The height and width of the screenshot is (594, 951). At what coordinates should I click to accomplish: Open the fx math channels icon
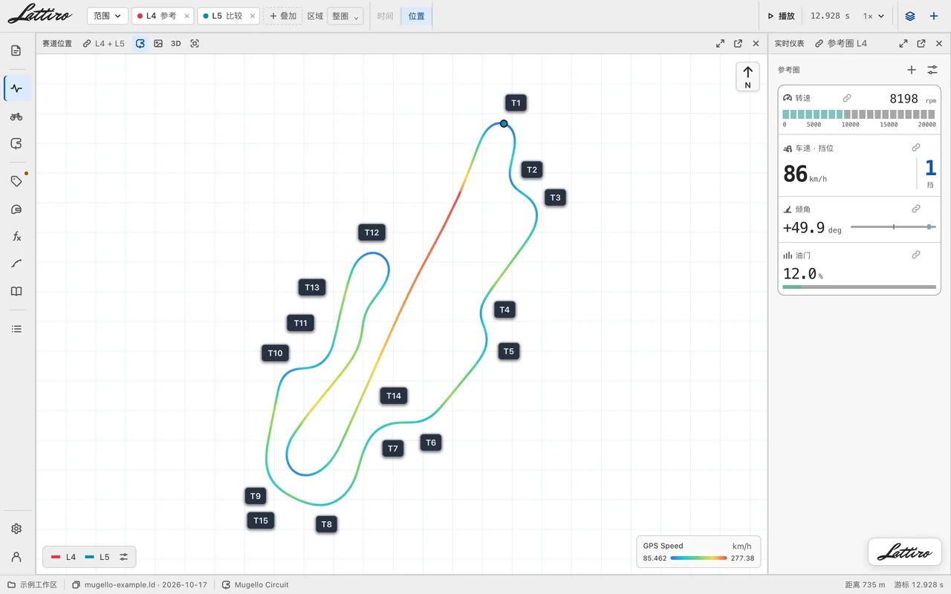coord(16,236)
